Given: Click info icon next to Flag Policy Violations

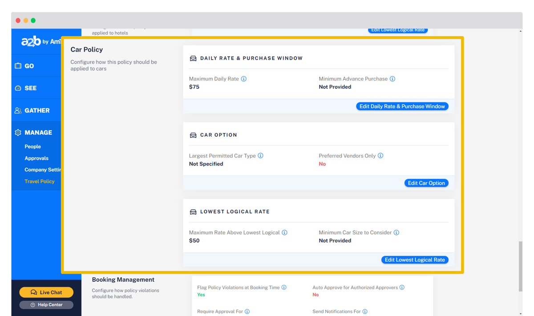Looking at the screenshot, I should coord(284,288).
